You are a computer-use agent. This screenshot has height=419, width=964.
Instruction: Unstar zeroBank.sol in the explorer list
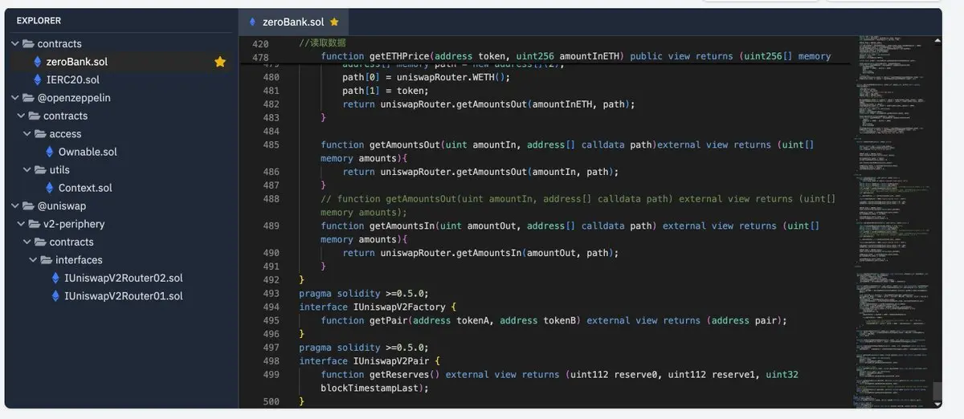pyautogui.click(x=219, y=62)
